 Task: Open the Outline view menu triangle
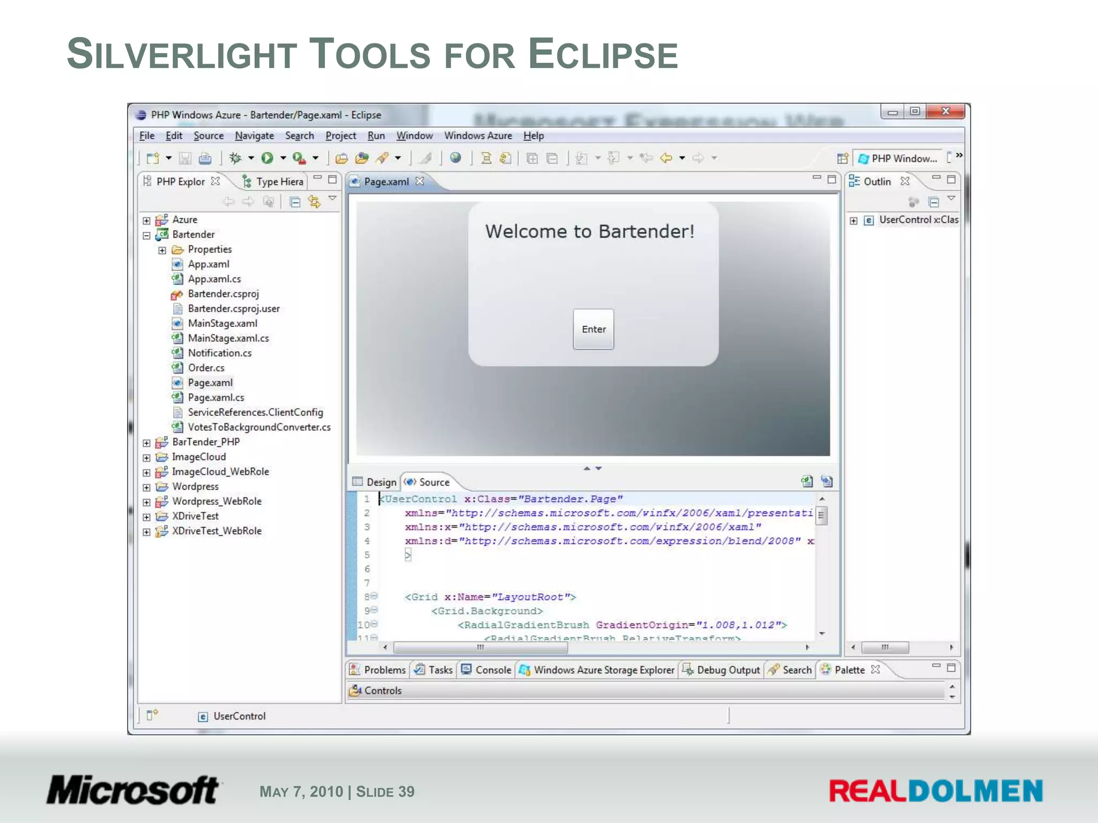pyautogui.click(x=951, y=198)
